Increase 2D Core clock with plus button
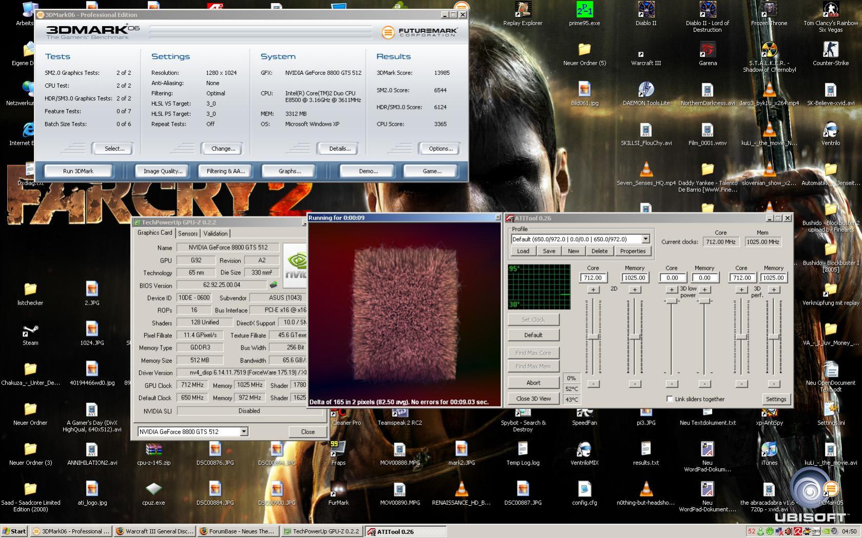Viewport: 862px width, 538px height. pyautogui.click(x=593, y=290)
